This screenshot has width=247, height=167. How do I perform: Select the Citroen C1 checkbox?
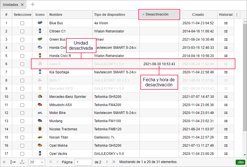pyautogui.click(x=22, y=32)
